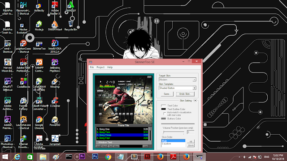Click the Volume Position value field
287x161 pixels.
[191, 132]
